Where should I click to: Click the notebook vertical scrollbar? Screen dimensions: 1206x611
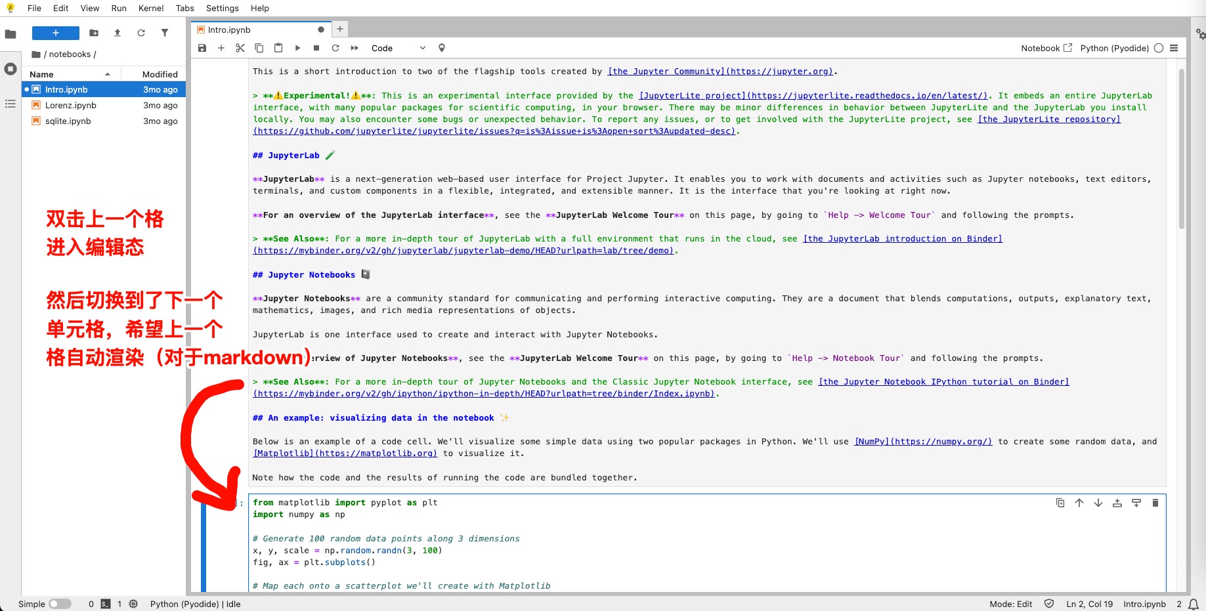click(x=1182, y=149)
